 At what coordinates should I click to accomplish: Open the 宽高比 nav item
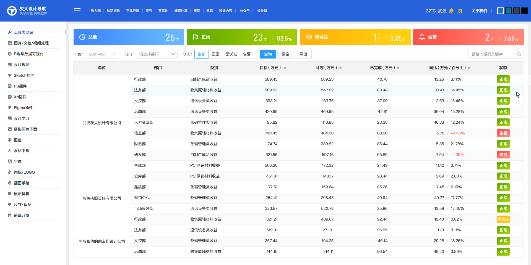[x=163, y=11]
